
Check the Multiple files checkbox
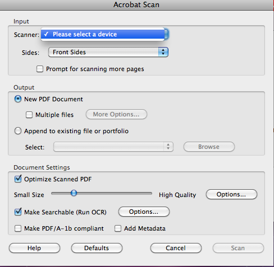point(29,115)
